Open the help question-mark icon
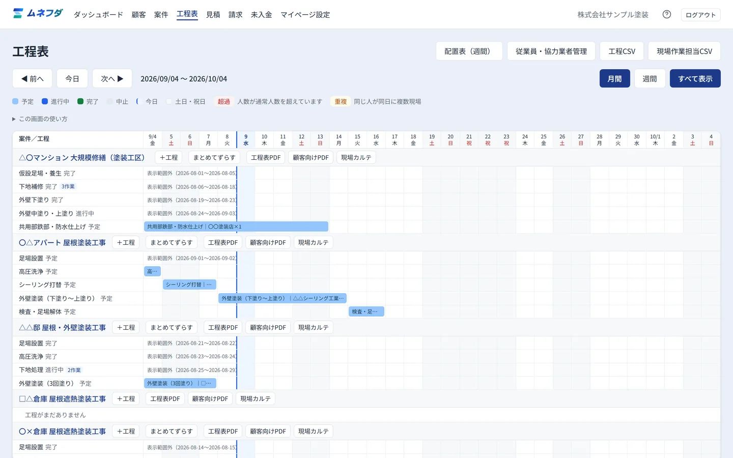 tap(667, 14)
